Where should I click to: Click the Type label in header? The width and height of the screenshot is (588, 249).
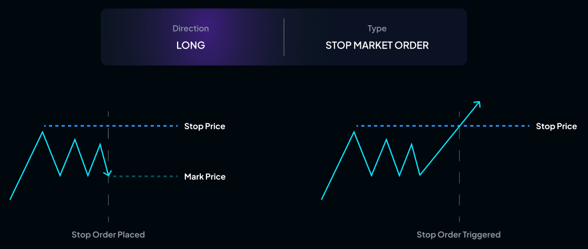pyautogui.click(x=377, y=28)
